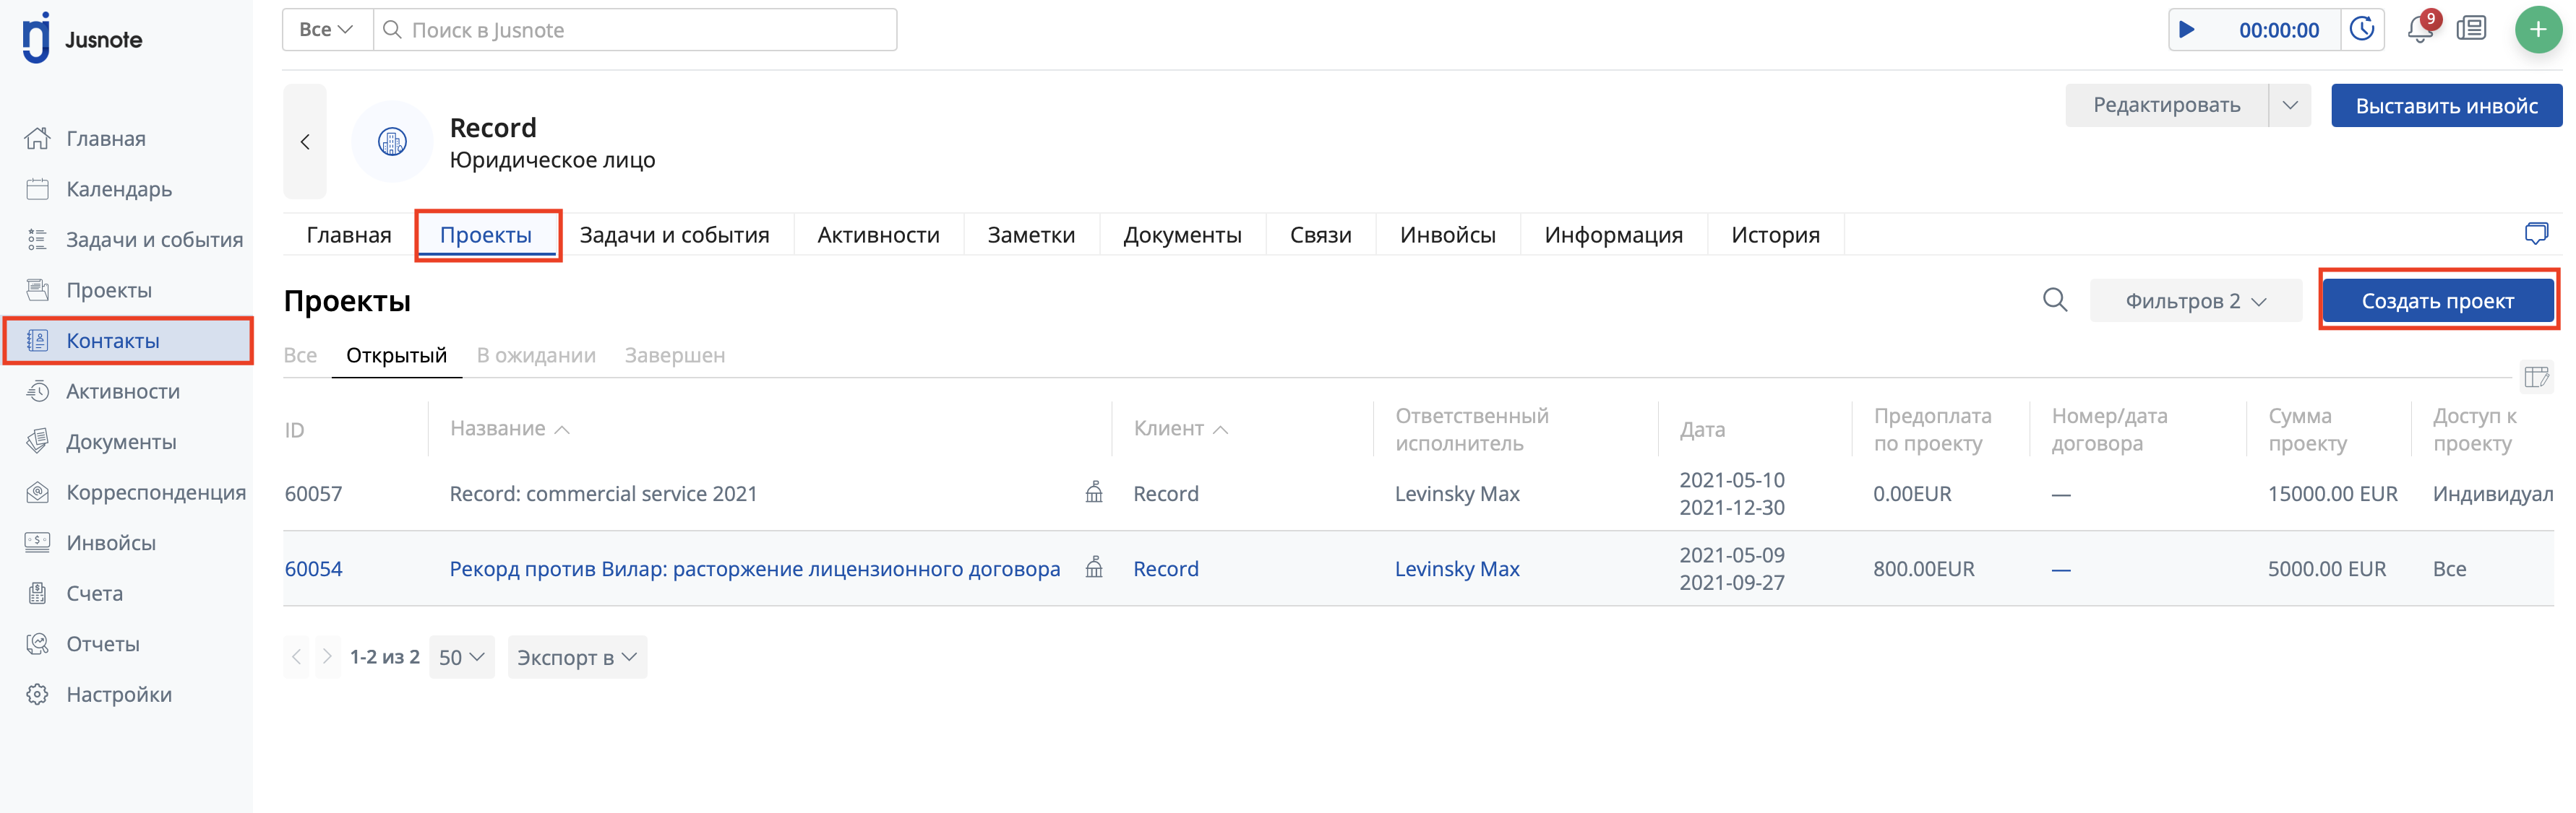Viewport: 2576px width, 813px height.
Task: Click the Record company avatar icon
Action: 392,142
